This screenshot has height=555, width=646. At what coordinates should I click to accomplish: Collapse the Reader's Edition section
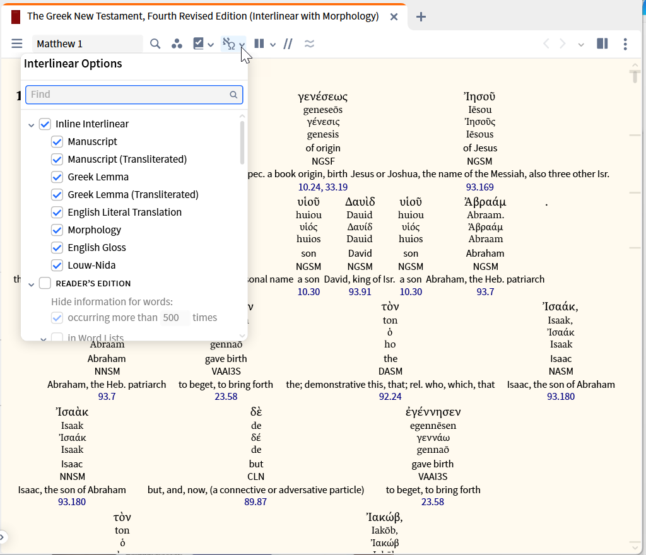point(32,284)
